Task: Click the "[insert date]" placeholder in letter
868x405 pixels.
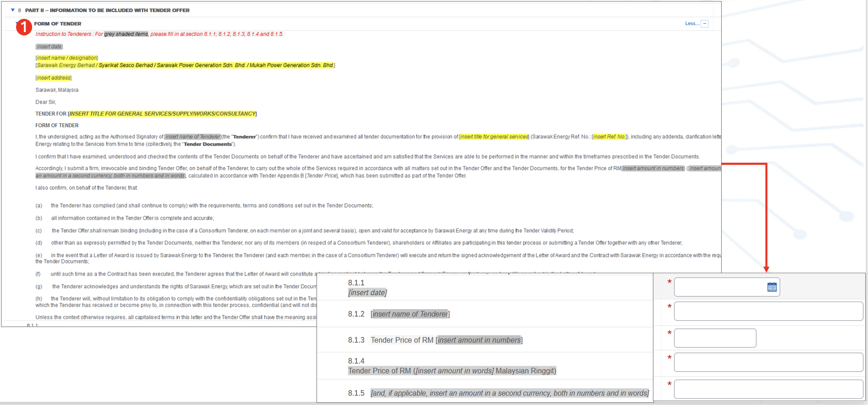Action: point(49,46)
